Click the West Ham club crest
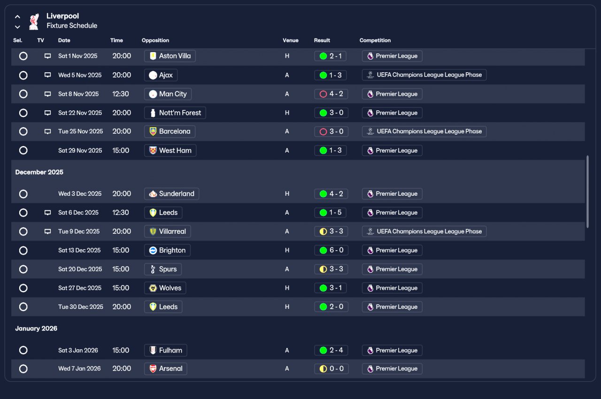 point(153,151)
